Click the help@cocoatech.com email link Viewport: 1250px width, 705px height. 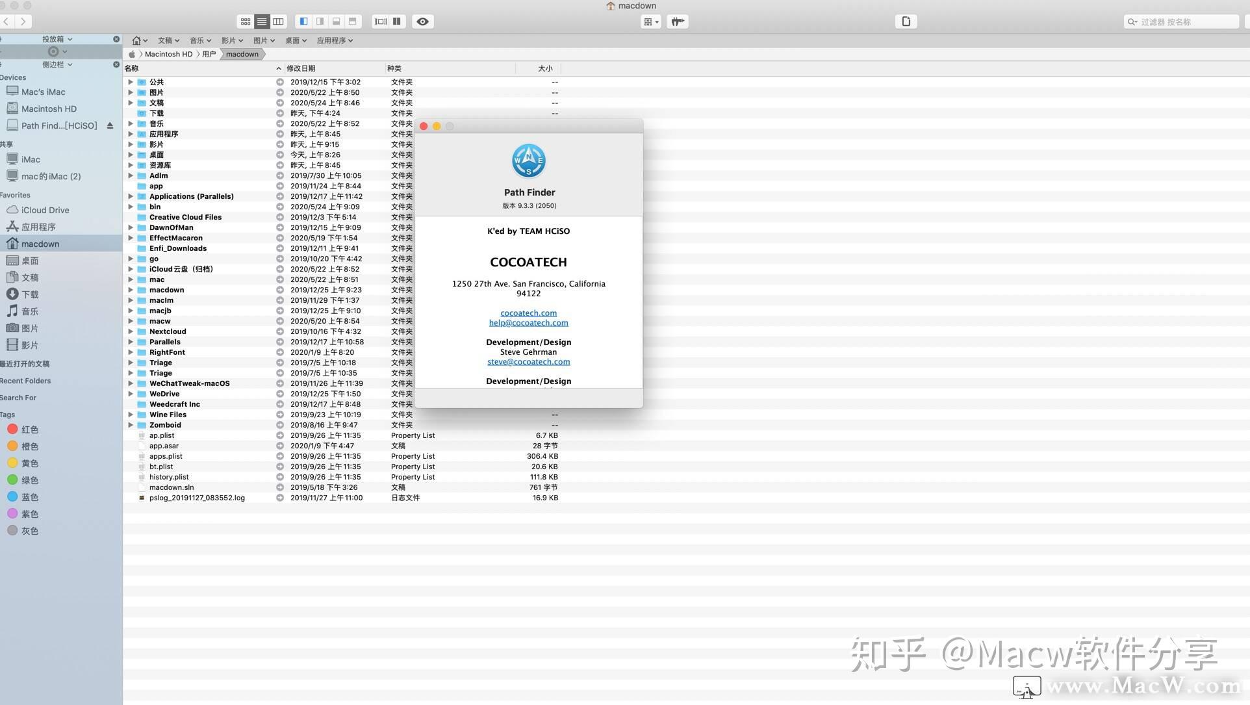click(x=528, y=322)
